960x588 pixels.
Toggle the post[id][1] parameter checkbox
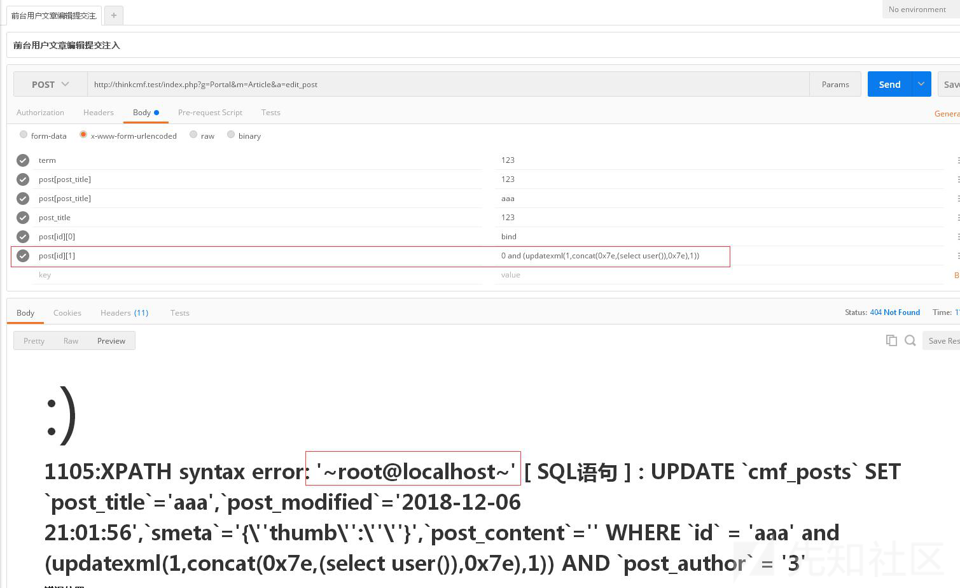pyautogui.click(x=23, y=256)
